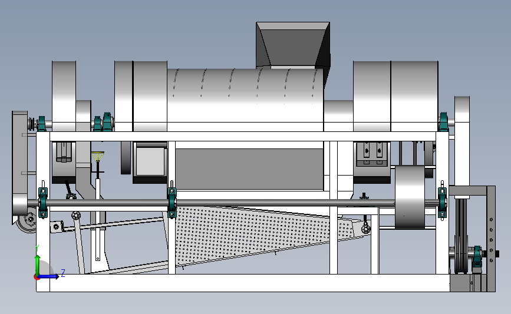Select the bottom base frame beam

coord(243,283)
